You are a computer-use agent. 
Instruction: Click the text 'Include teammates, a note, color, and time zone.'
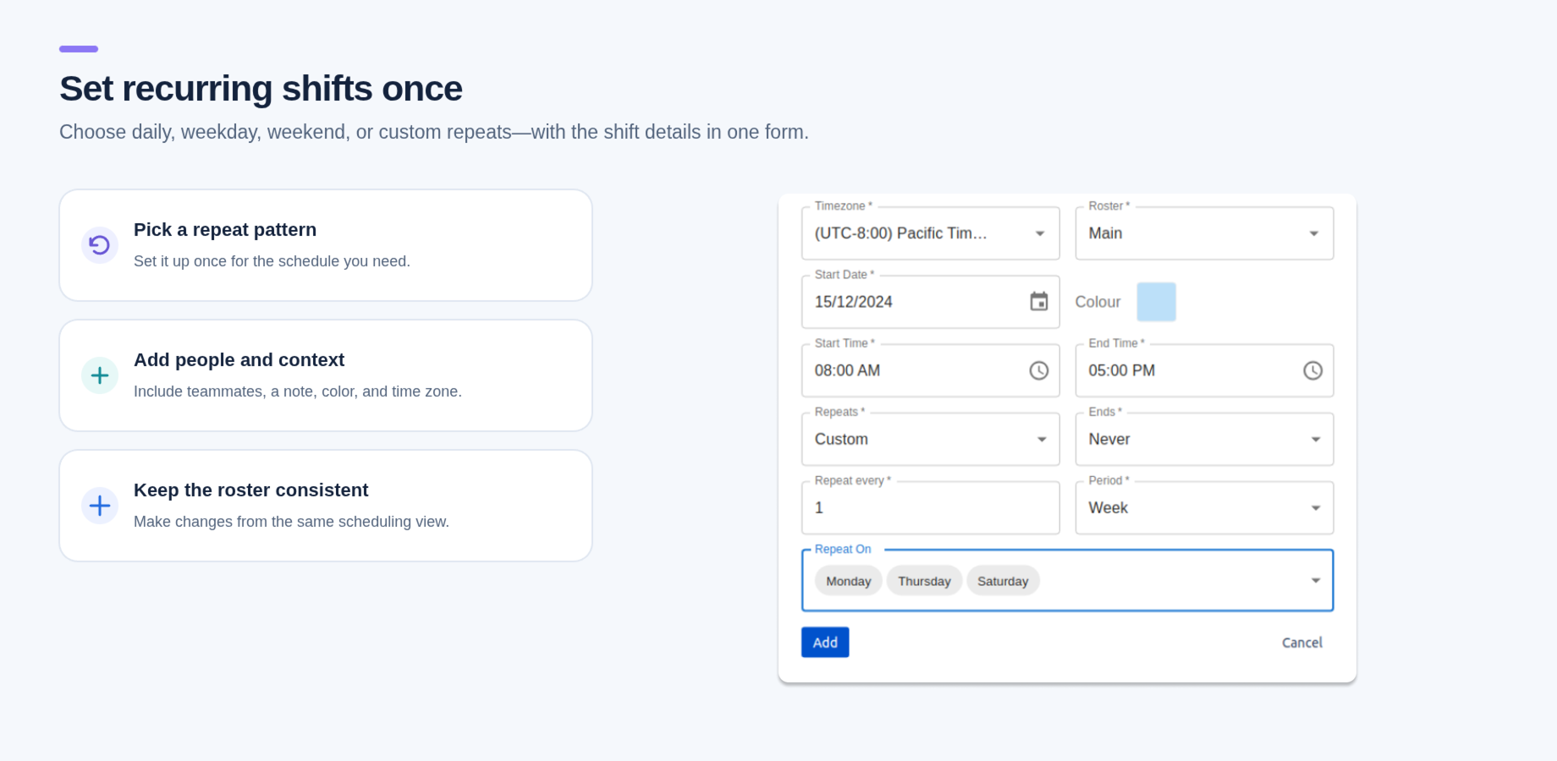tap(298, 391)
